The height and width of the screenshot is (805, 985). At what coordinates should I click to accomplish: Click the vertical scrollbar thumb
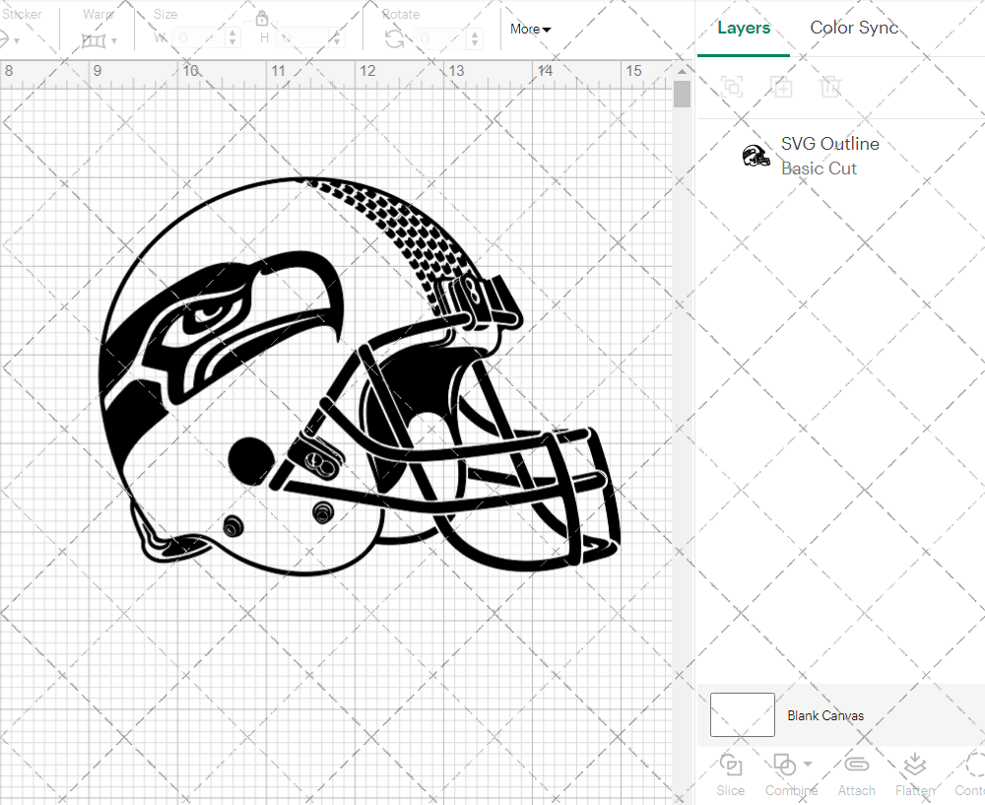[x=683, y=95]
